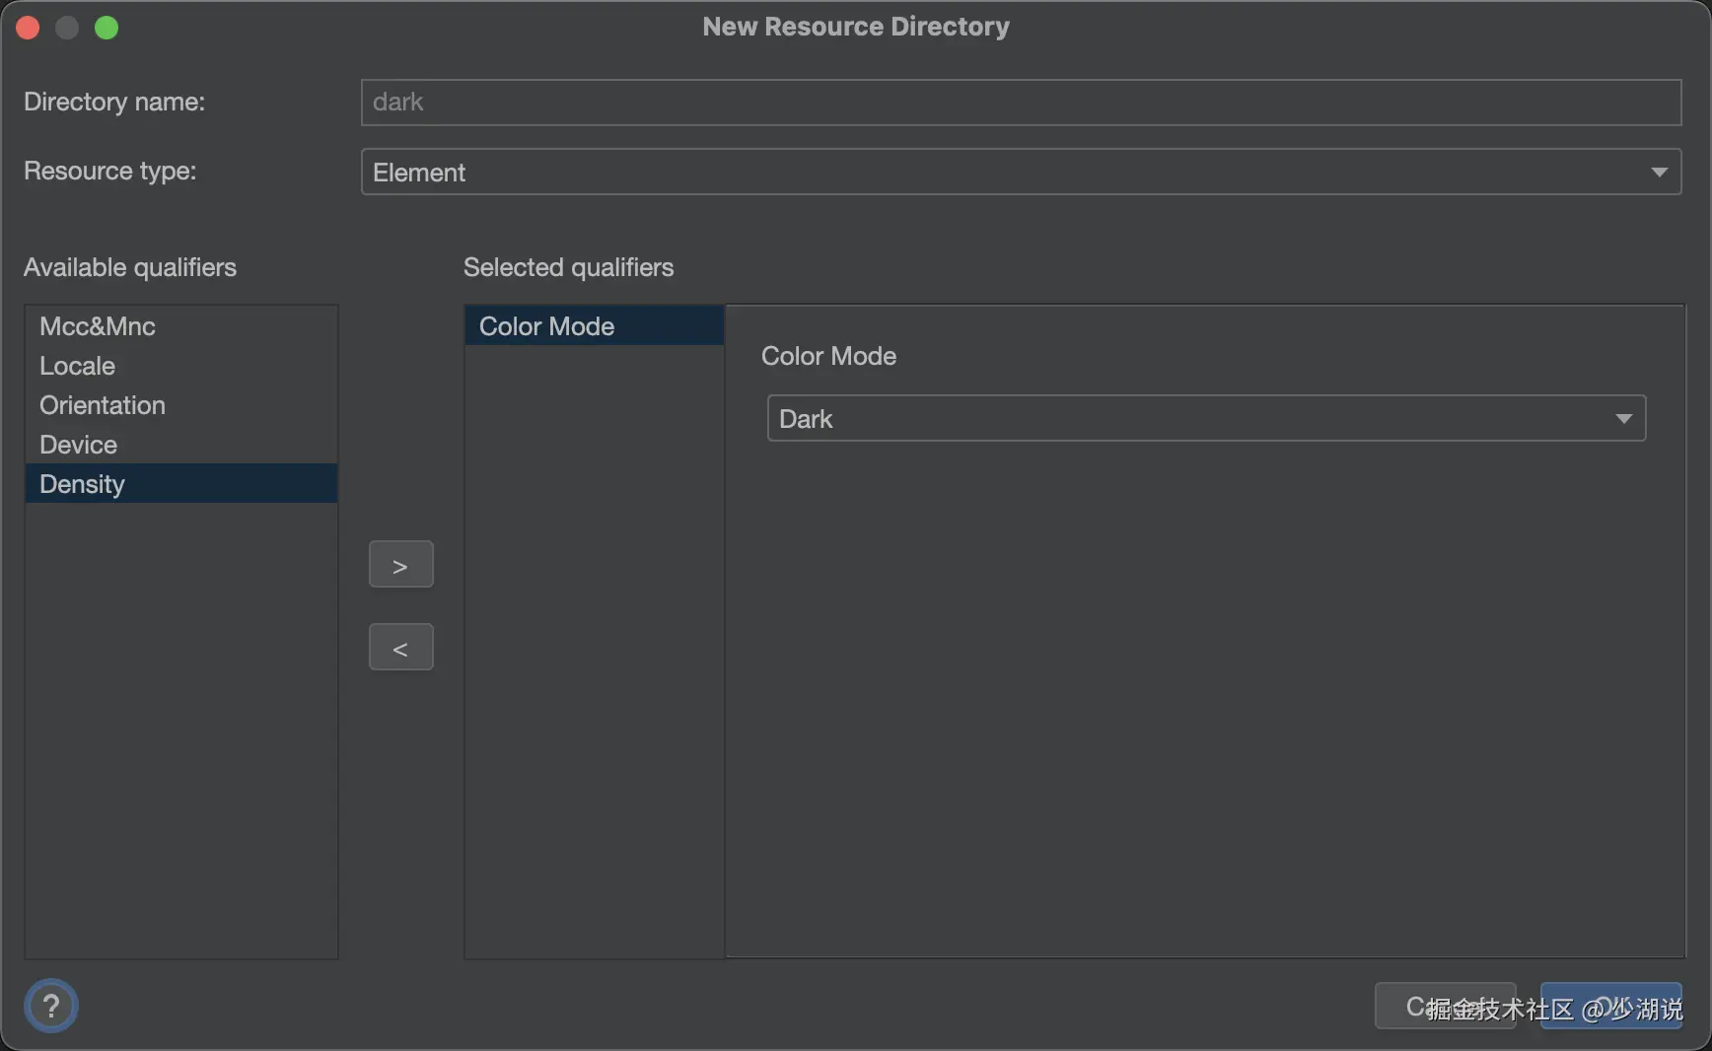This screenshot has width=1712, height=1051.
Task: Click the > add qualifier button
Action: (x=400, y=565)
